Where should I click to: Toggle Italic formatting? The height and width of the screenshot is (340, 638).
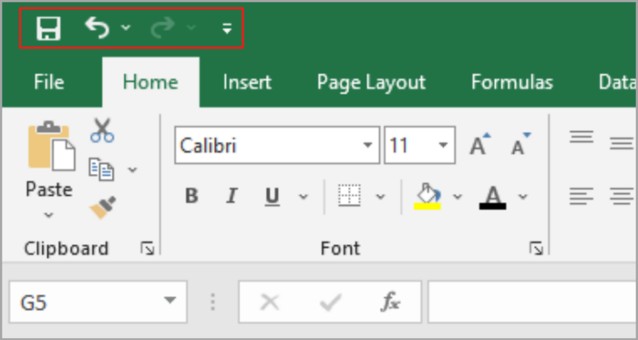click(232, 196)
